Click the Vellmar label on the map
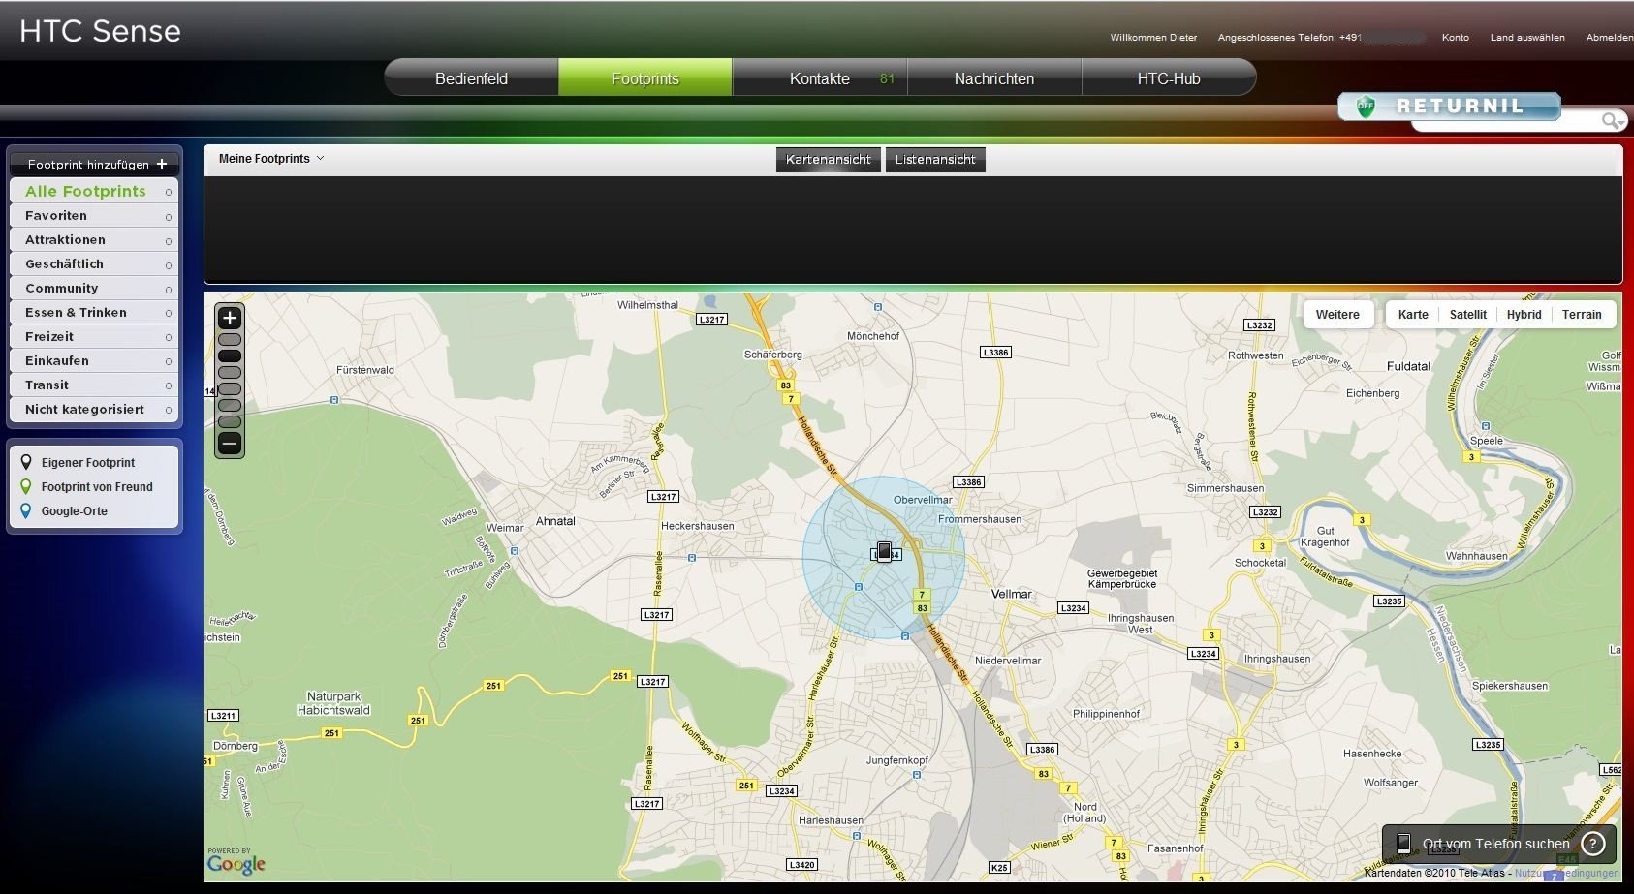The height and width of the screenshot is (894, 1634). coord(1012,594)
